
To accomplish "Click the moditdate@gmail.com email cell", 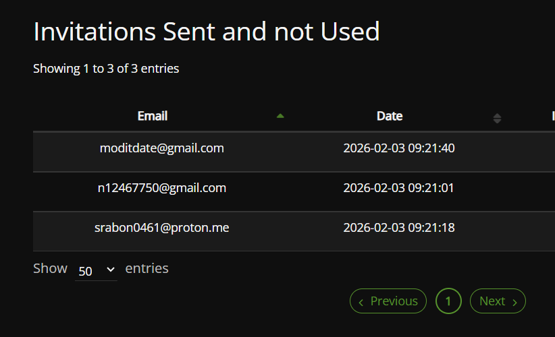I will coord(162,148).
